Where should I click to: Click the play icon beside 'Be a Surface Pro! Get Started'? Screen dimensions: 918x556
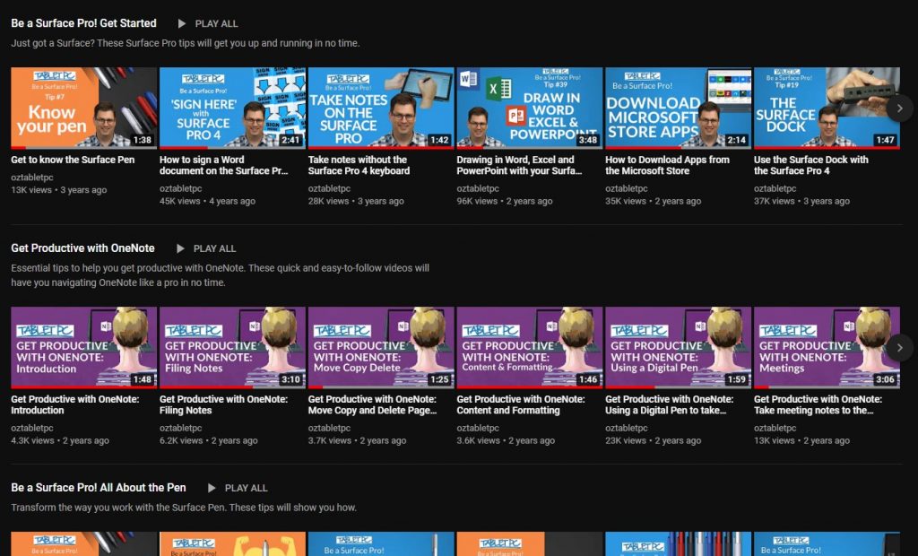point(181,23)
